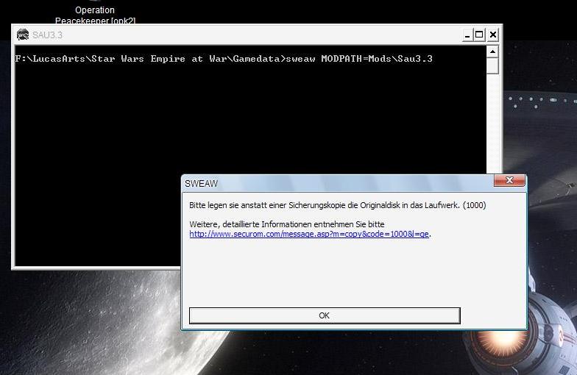577x375 pixels.
Task: Close the SAU3.3 console window
Action: coord(492,35)
